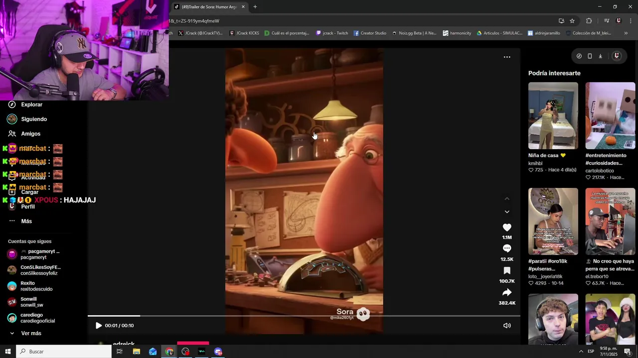Viewport: 638px width, 358px height.
Task: Open TikTok coins icon in top pill
Action: pyautogui.click(x=579, y=56)
